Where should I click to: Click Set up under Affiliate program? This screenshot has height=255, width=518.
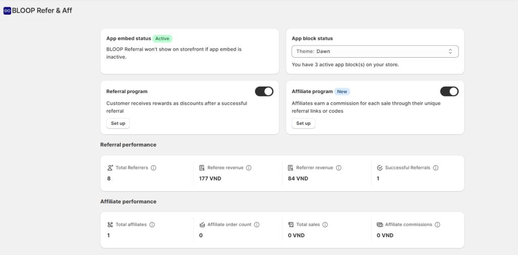point(304,123)
